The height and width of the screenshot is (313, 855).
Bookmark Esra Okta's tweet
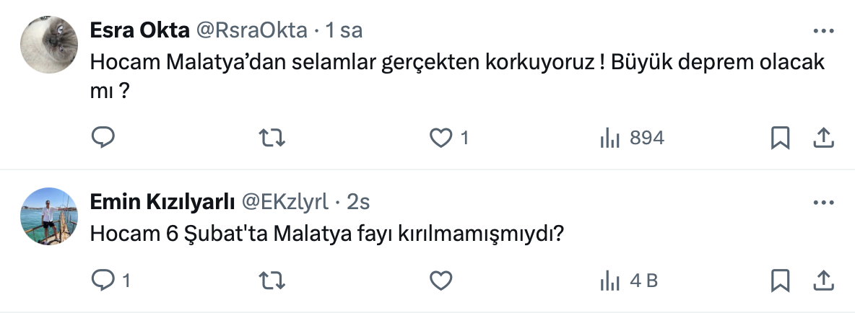(780, 138)
